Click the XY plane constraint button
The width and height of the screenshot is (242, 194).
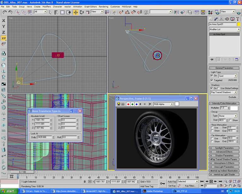tap(3, 38)
